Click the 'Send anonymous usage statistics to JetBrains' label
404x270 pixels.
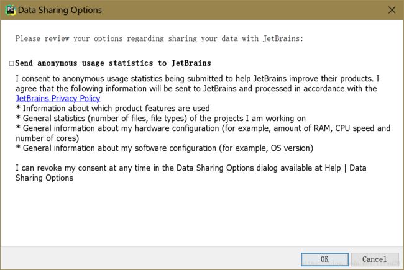pos(113,63)
